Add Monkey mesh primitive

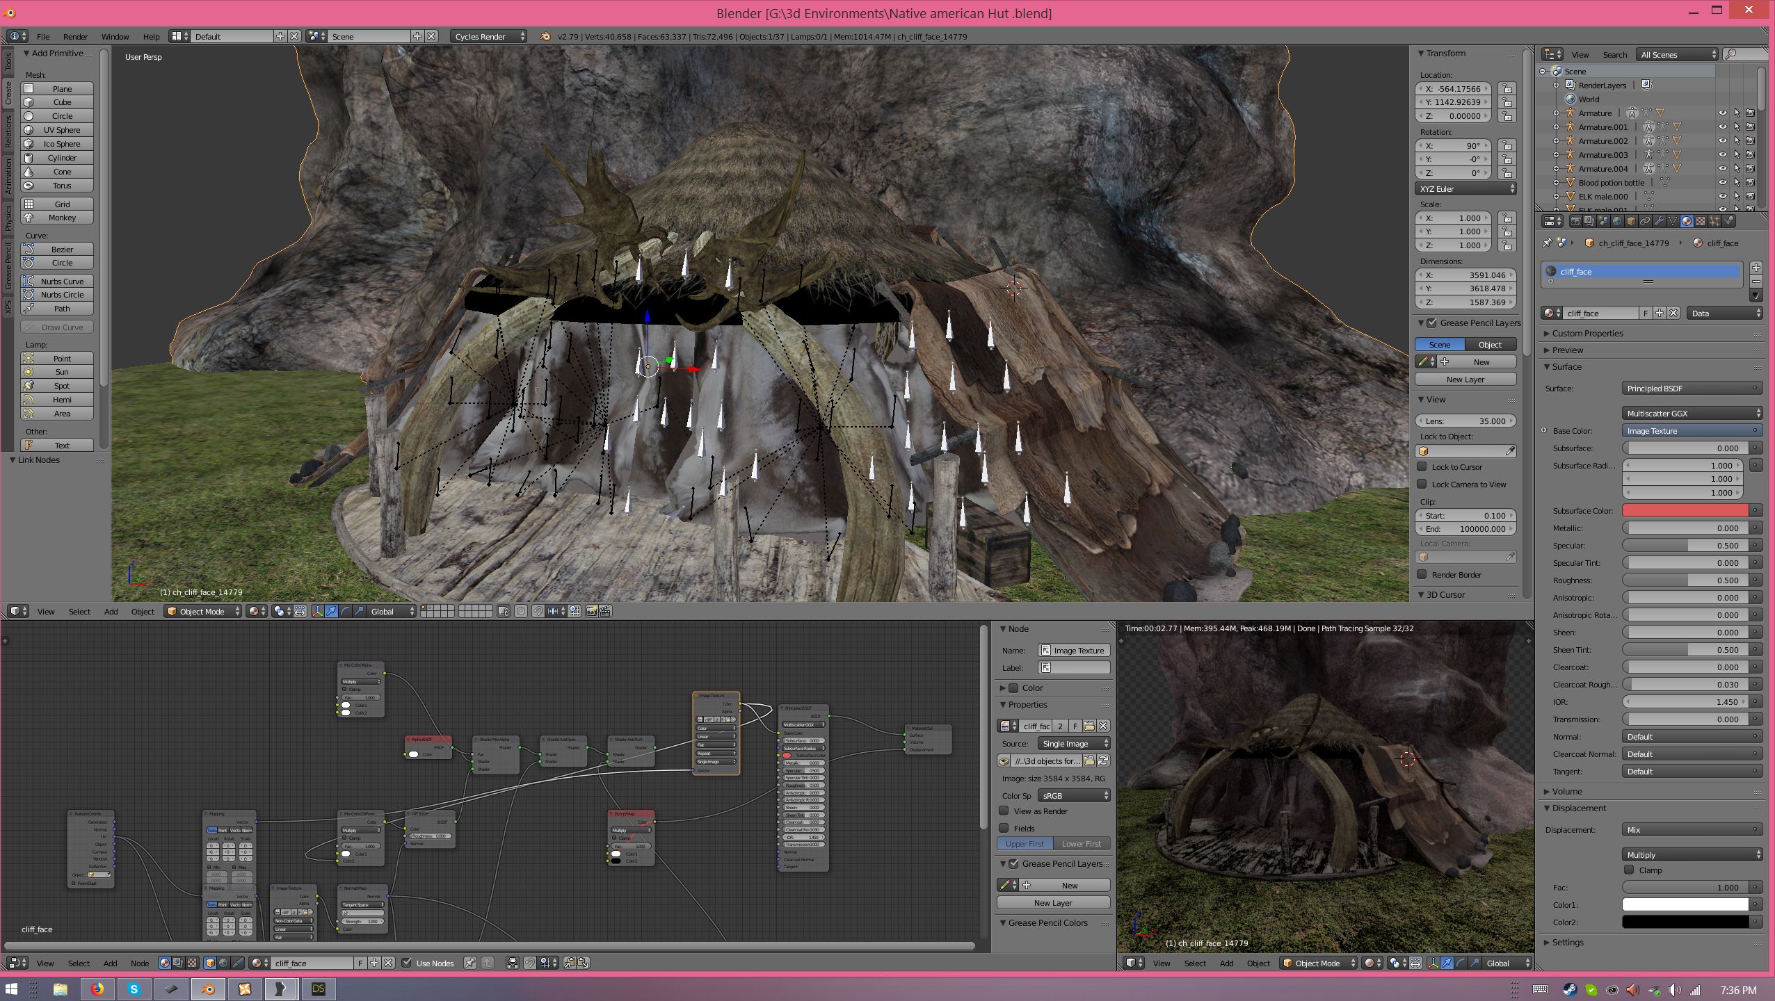tap(62, 218)
